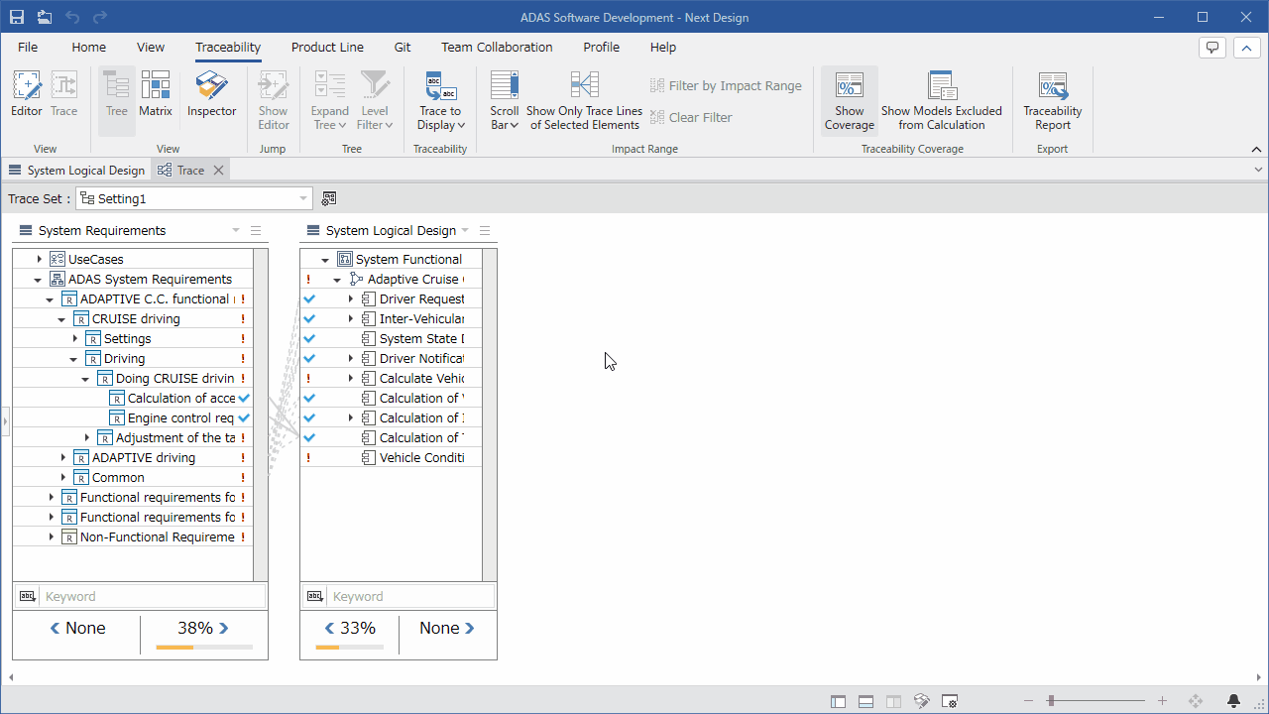The image size is (1269, 714).
Task: Expand the UseCases tree node
Action: 40,259
